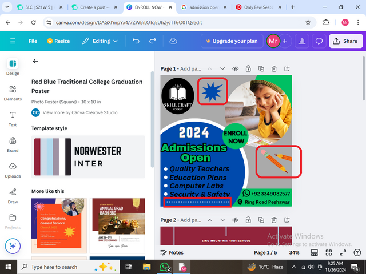Open the Design panel in sidebar
Screen dimensions: 366x274
pos(13,67)
